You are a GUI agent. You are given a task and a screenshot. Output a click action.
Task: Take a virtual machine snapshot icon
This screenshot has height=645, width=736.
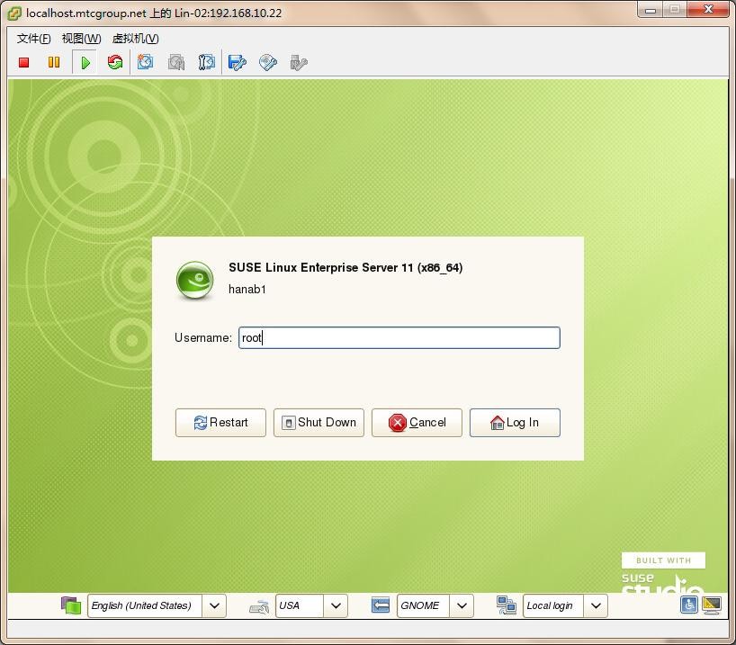[x=145, y=62]
